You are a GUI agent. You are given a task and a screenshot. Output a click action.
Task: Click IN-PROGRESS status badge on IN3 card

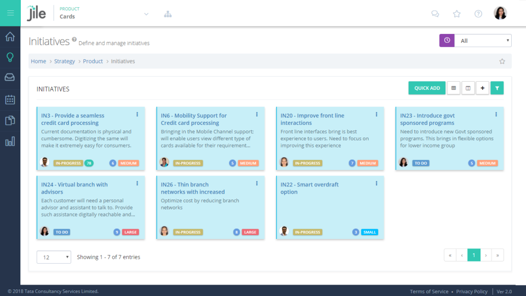click(x=68, y=163)
